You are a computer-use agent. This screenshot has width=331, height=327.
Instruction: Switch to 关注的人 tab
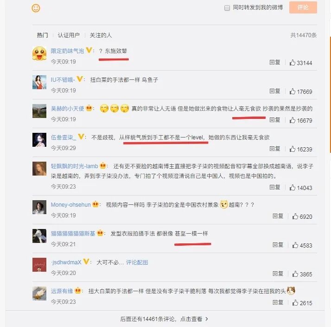coord(101,35)
